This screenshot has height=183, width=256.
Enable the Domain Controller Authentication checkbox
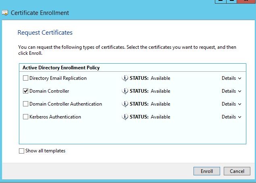26,104
